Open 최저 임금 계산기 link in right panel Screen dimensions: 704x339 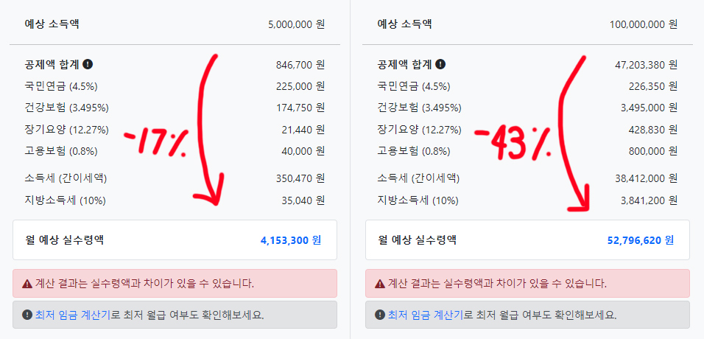pyautogui.click(x=426, y=315)
